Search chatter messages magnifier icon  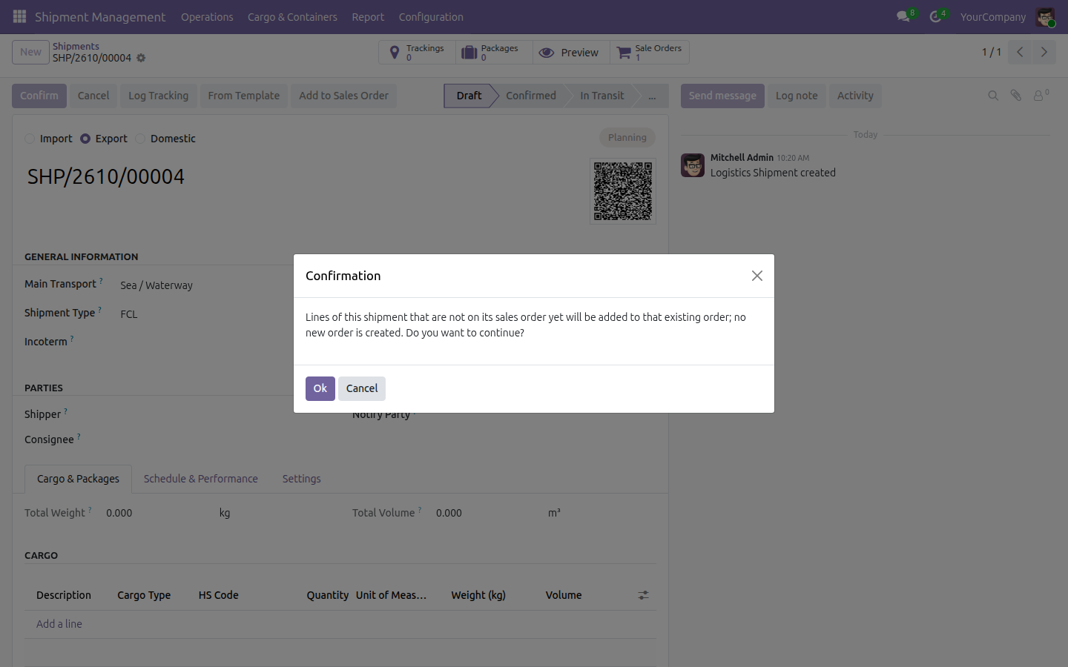993,96
